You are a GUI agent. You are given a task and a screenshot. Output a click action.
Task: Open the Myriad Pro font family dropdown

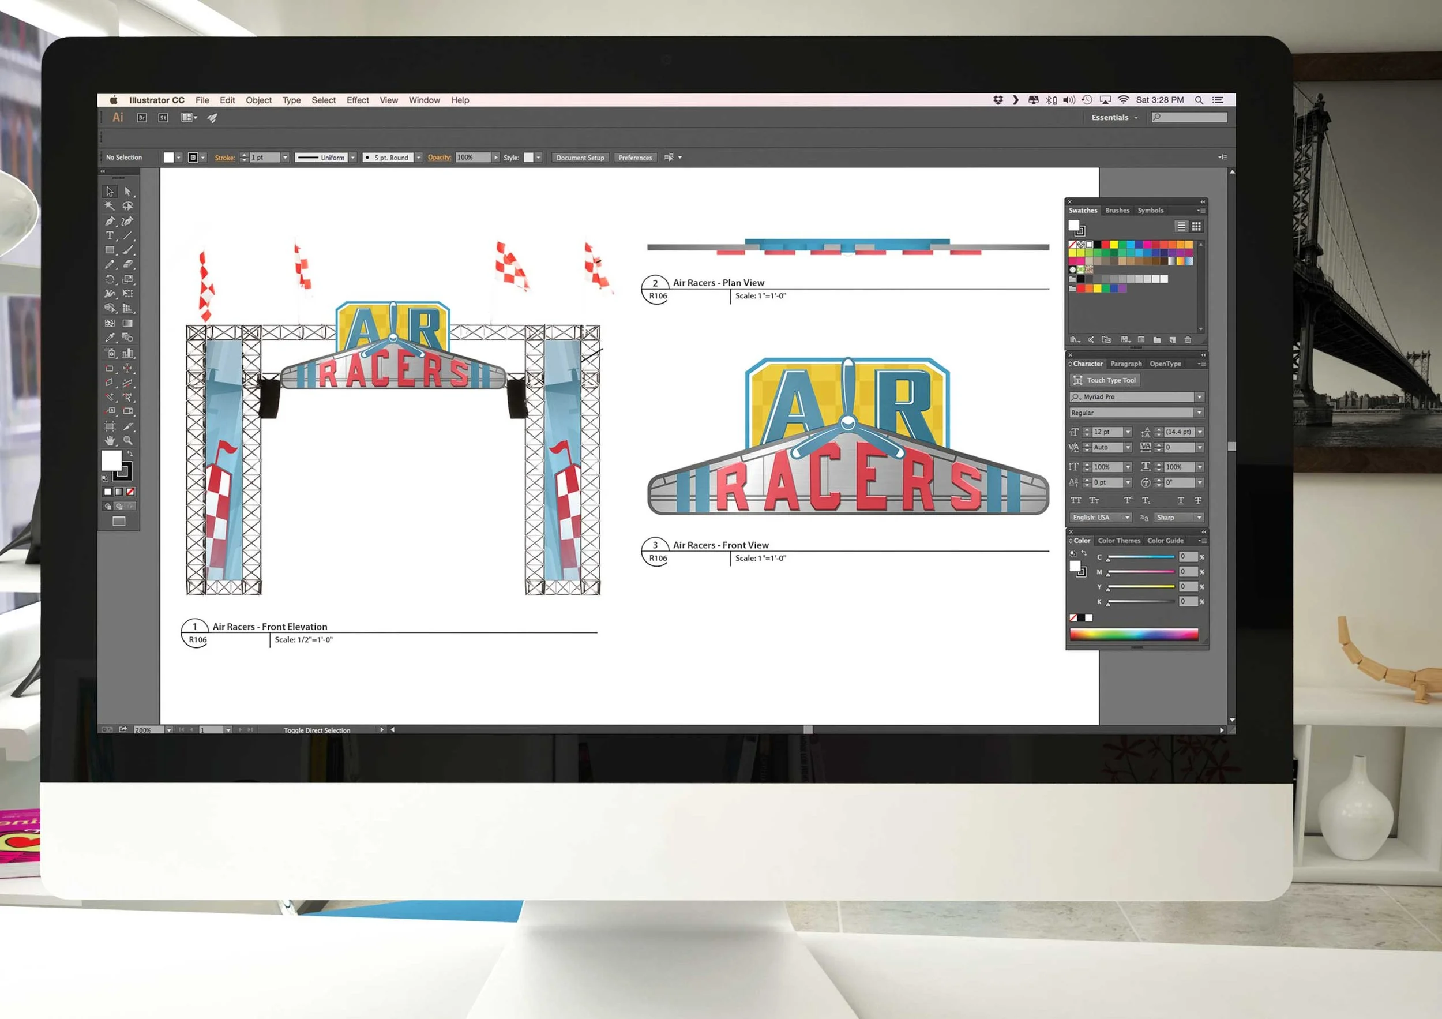coord(1200,397)
